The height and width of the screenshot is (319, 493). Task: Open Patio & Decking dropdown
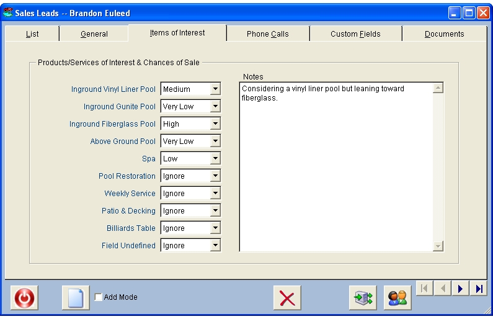(215, 210)
